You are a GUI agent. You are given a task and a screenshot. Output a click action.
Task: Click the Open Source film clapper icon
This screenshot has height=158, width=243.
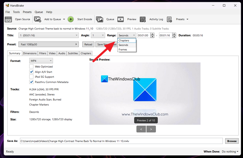(x=8, y=19)
